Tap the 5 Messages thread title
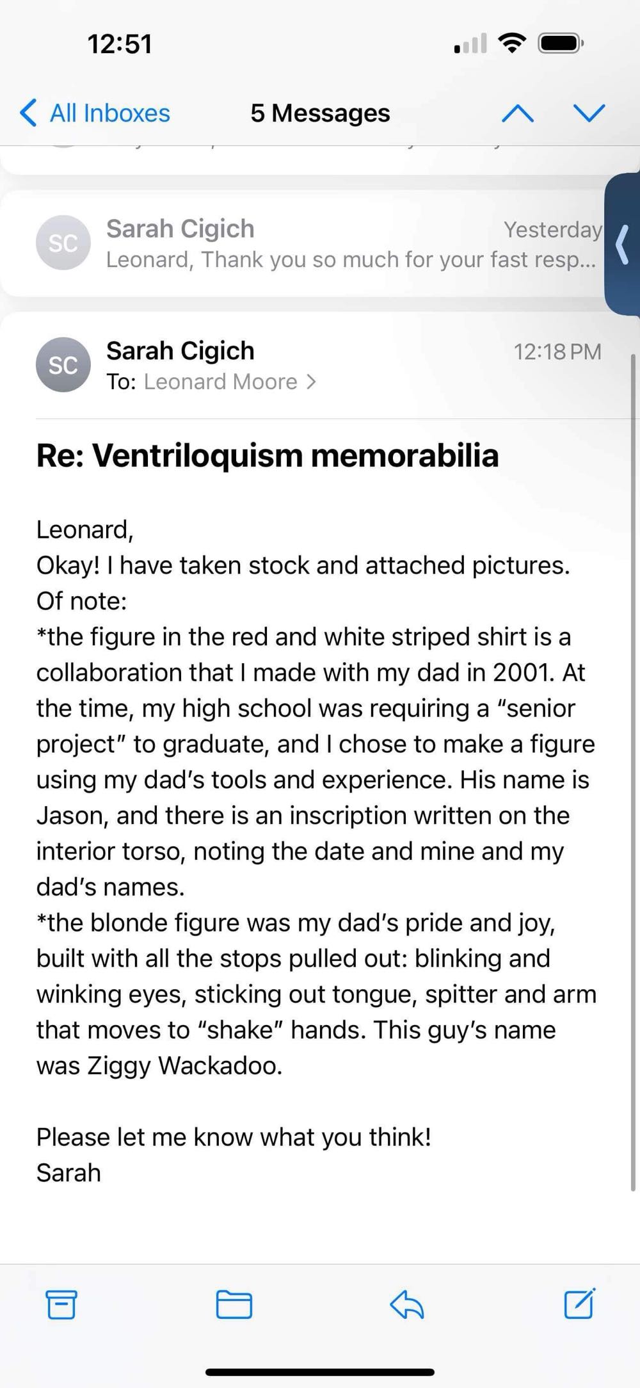This screenshot has width=640, height=1388. (320, 113)
